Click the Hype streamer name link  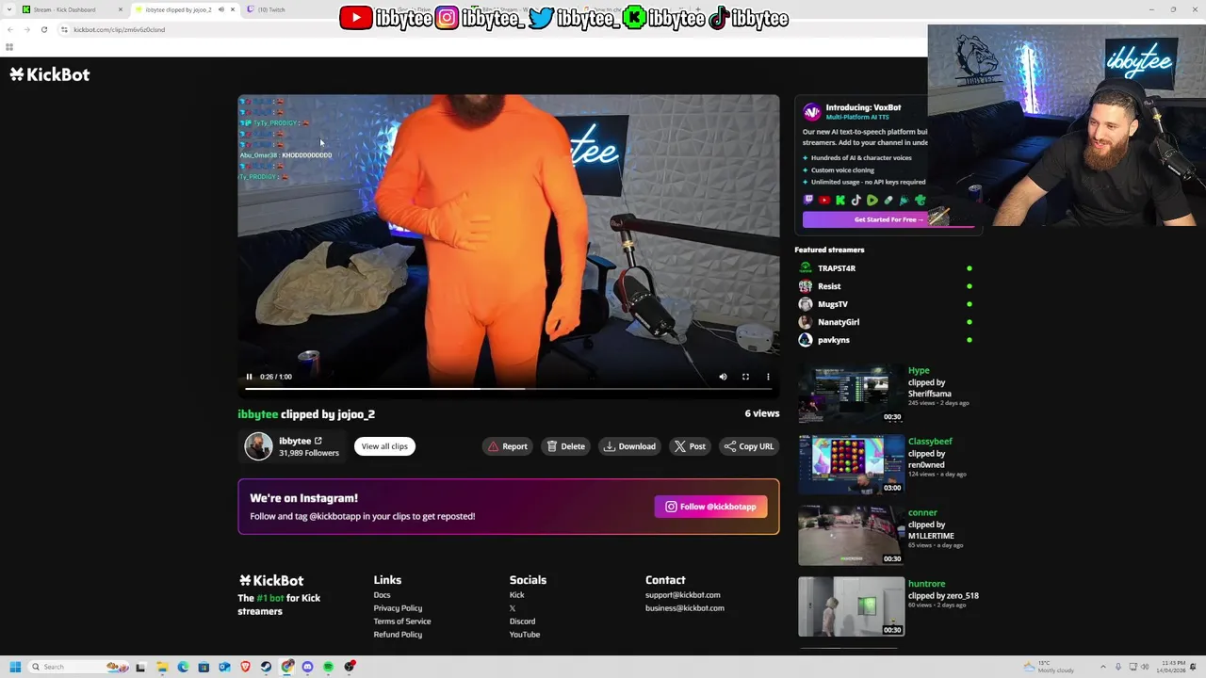point(919,371)
